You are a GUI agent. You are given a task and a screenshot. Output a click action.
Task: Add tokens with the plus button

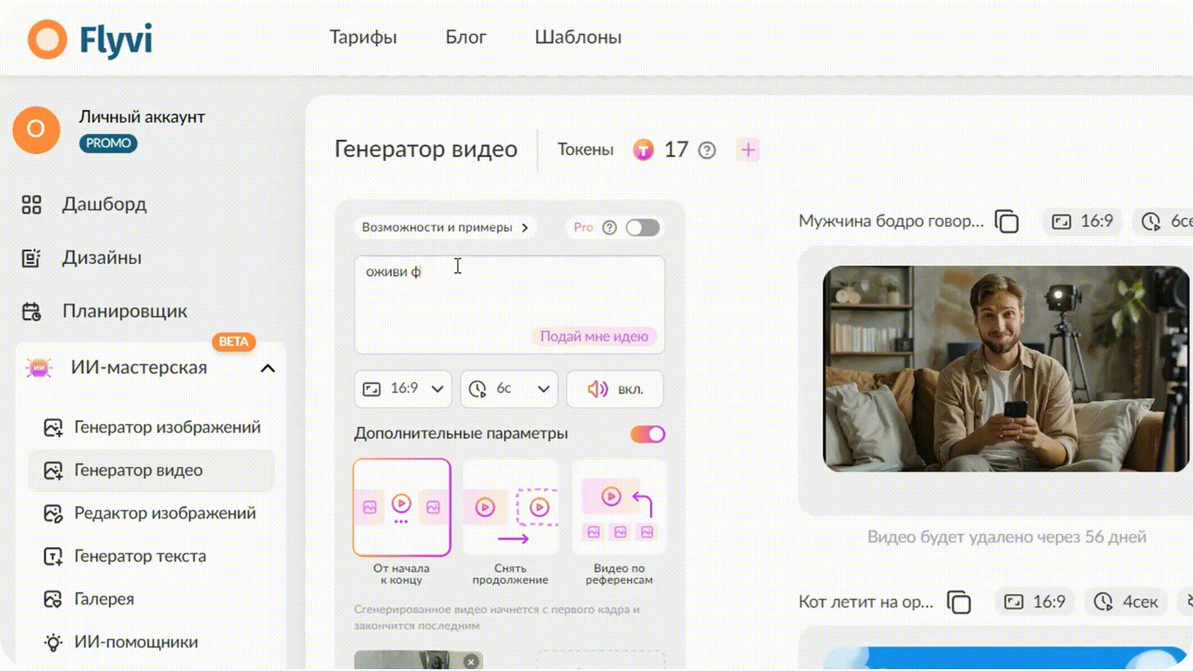click(x=748, y=150)
